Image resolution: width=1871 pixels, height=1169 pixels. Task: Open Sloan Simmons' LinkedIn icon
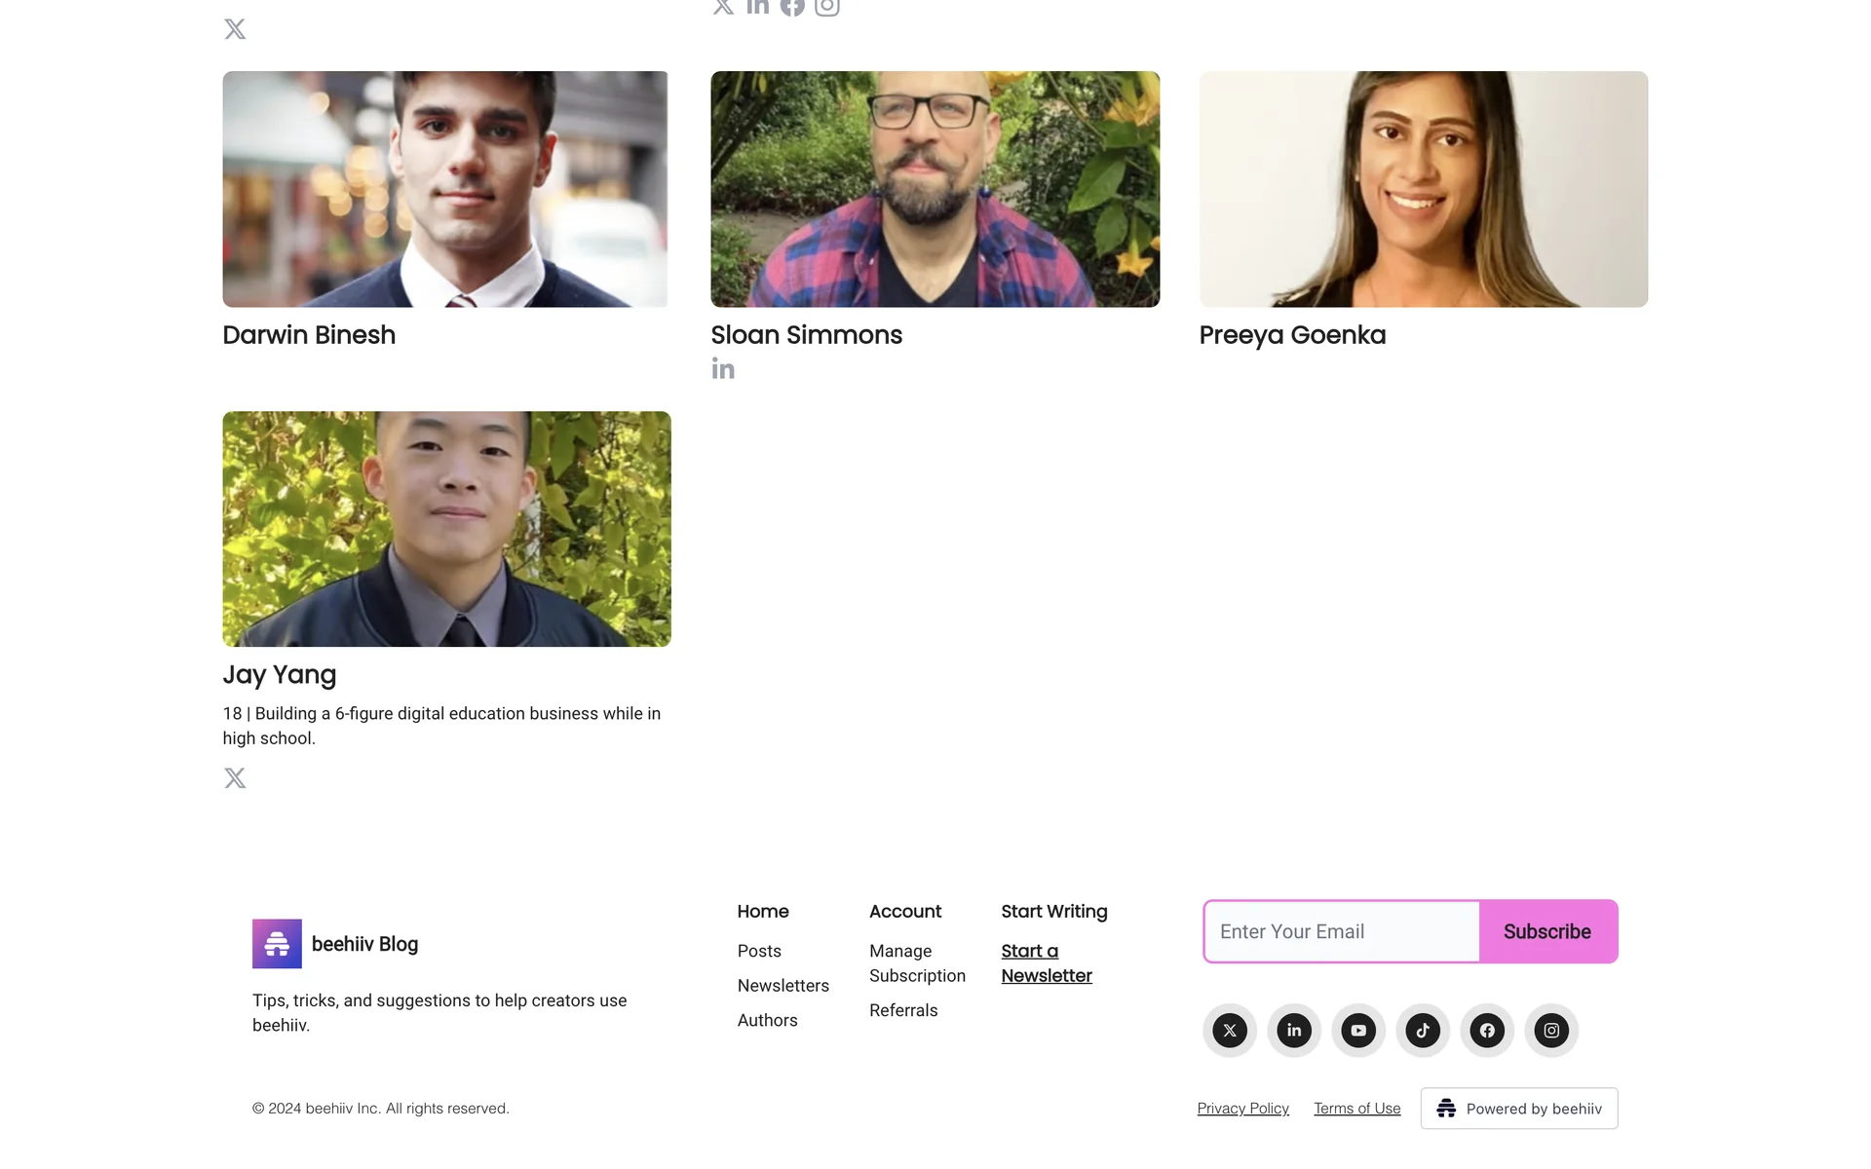723,369
